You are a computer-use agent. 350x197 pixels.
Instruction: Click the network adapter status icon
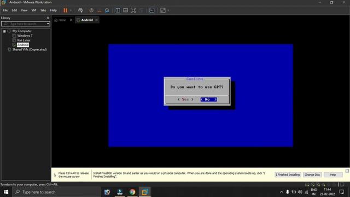coord(318,184)
